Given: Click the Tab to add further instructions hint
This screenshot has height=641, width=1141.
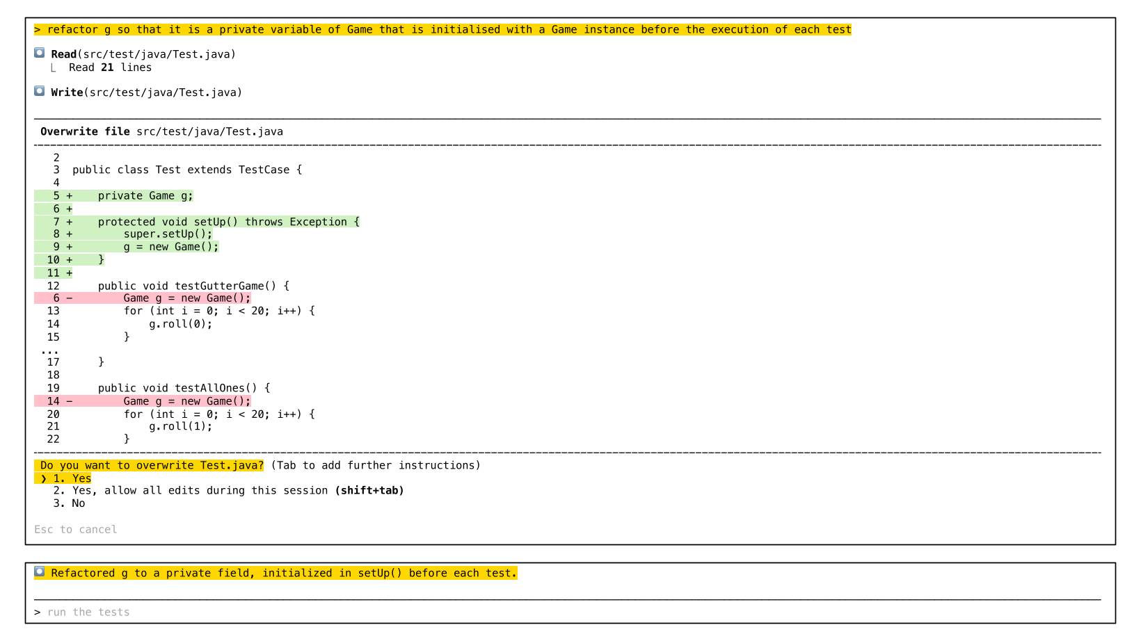Looking at the screenshot, I should click(376, 466).
